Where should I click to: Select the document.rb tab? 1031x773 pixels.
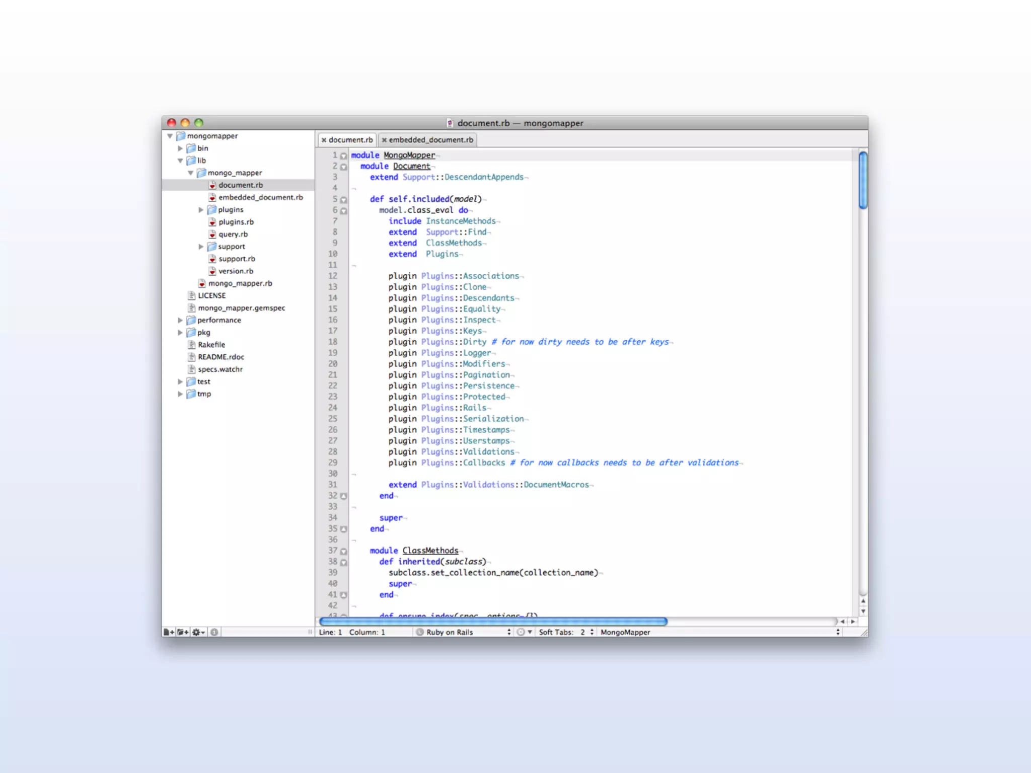[350, 140]
